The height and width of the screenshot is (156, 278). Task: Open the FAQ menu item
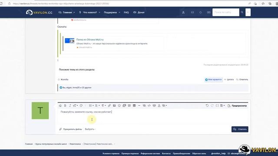pos(126,13)
